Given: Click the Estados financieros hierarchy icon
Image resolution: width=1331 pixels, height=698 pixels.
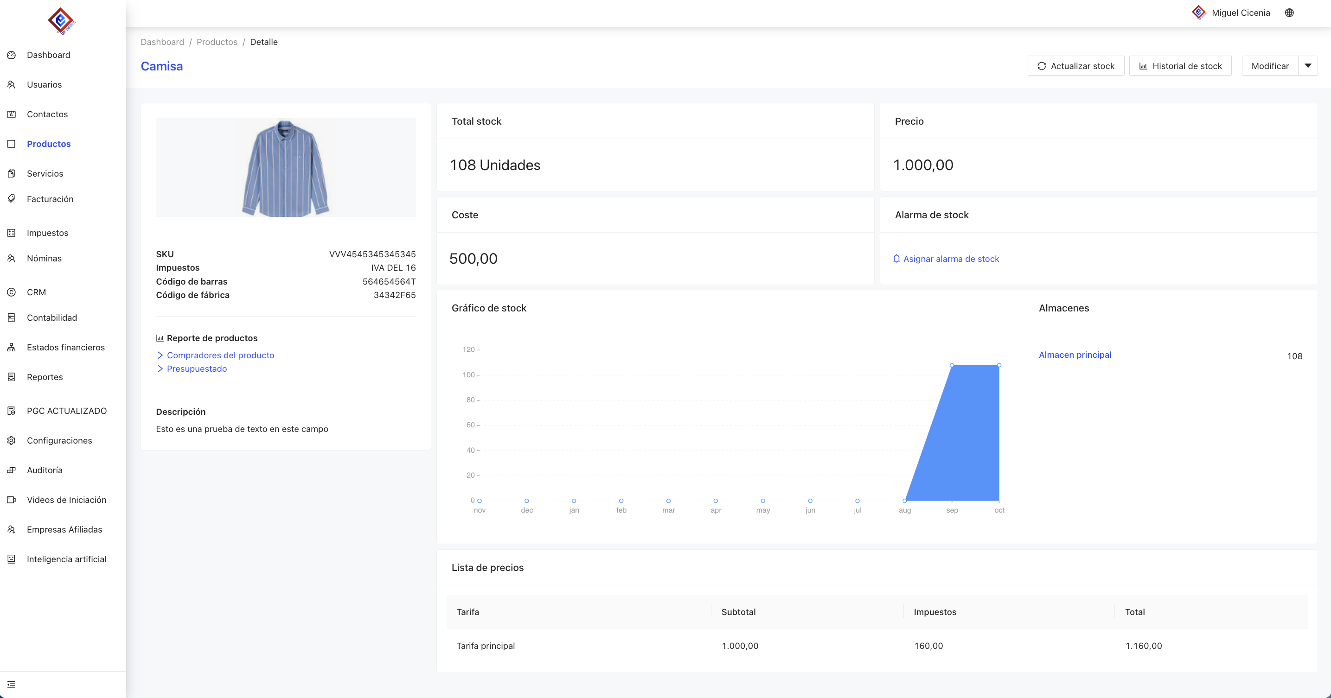Looking at the screenshot, I should 12,348.
